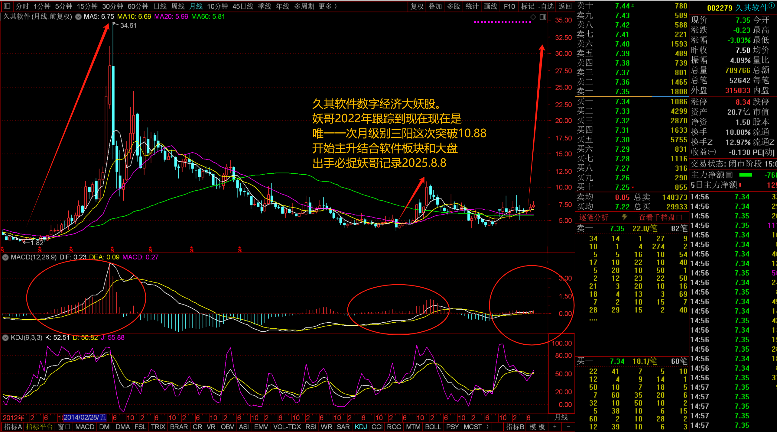Select the 指标A tab
This screenshot has height=432, width=777.
pos(13,427)
